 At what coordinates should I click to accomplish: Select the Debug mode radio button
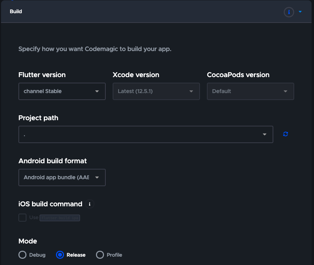[x=23, y=255]
